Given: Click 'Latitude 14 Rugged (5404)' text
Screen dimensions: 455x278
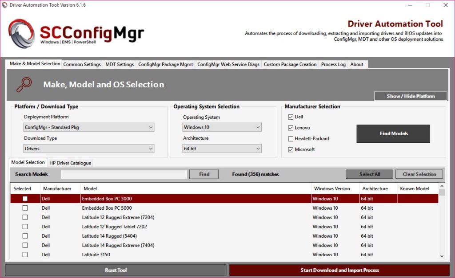Looking at the screenshot, I should [x=109, y=236].
